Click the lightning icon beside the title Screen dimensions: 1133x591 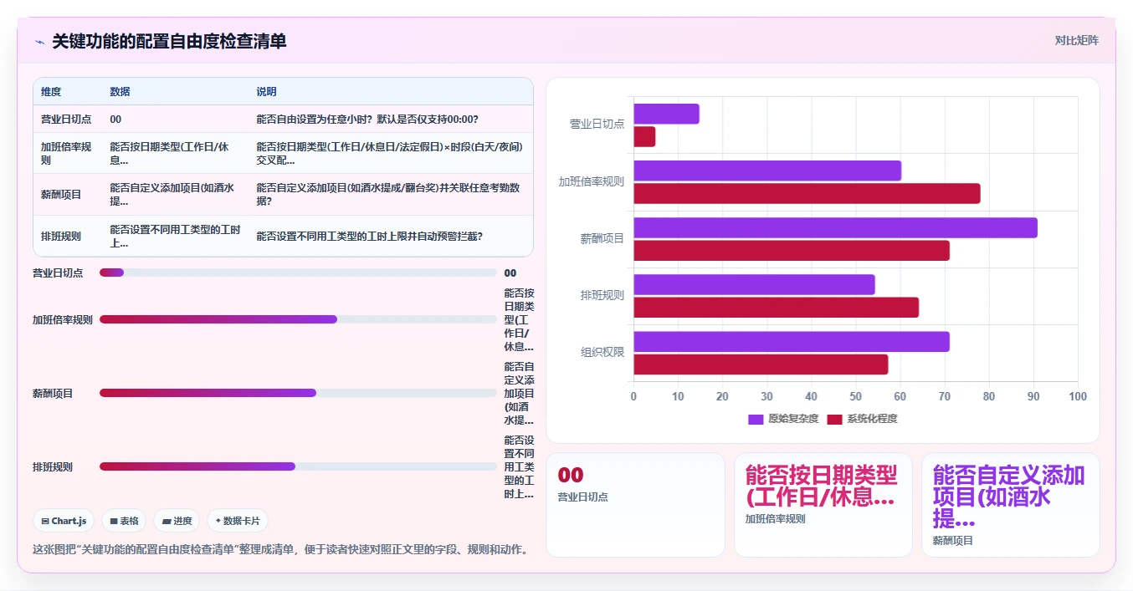39,41
